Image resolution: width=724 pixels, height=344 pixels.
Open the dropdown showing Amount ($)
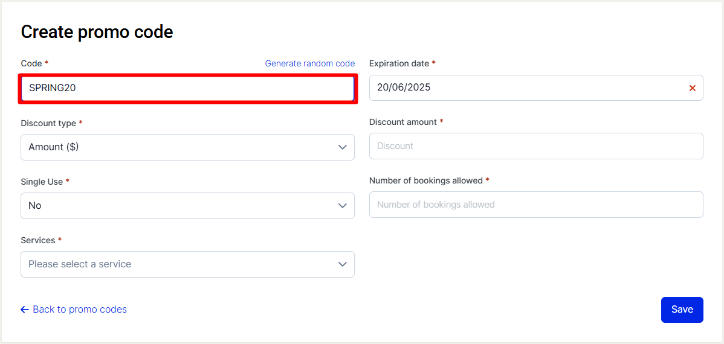[x=187, y=147]
